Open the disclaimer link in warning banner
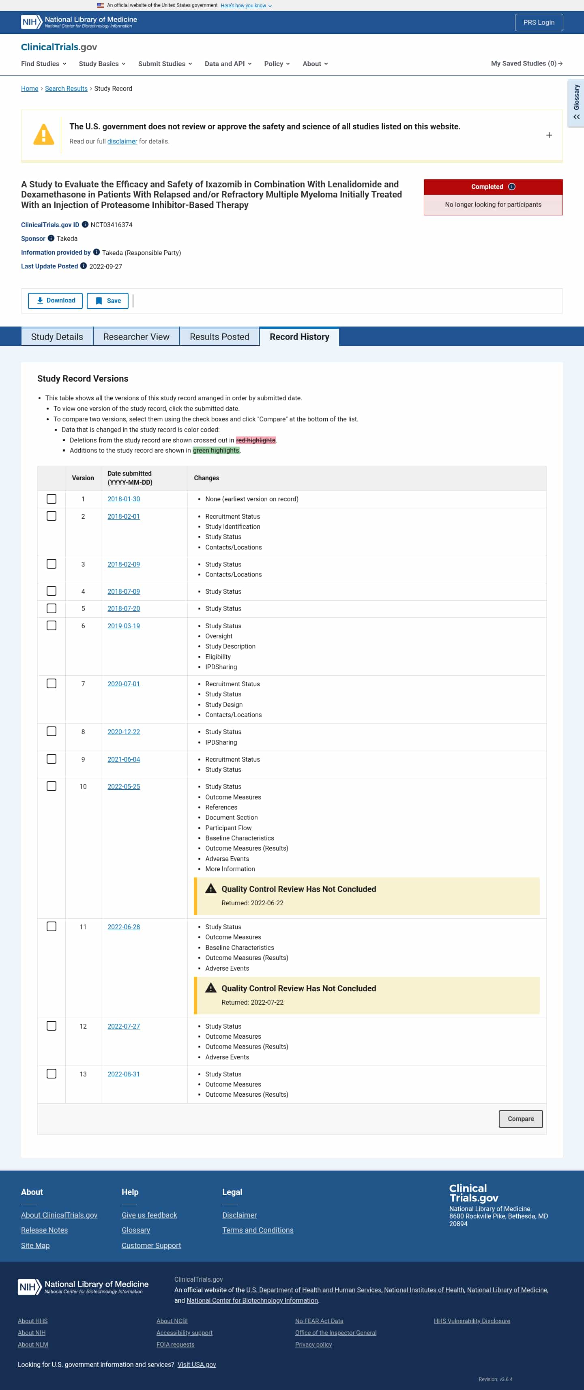The height and width of the screenshot is (1390, 584). coord(122,142)
